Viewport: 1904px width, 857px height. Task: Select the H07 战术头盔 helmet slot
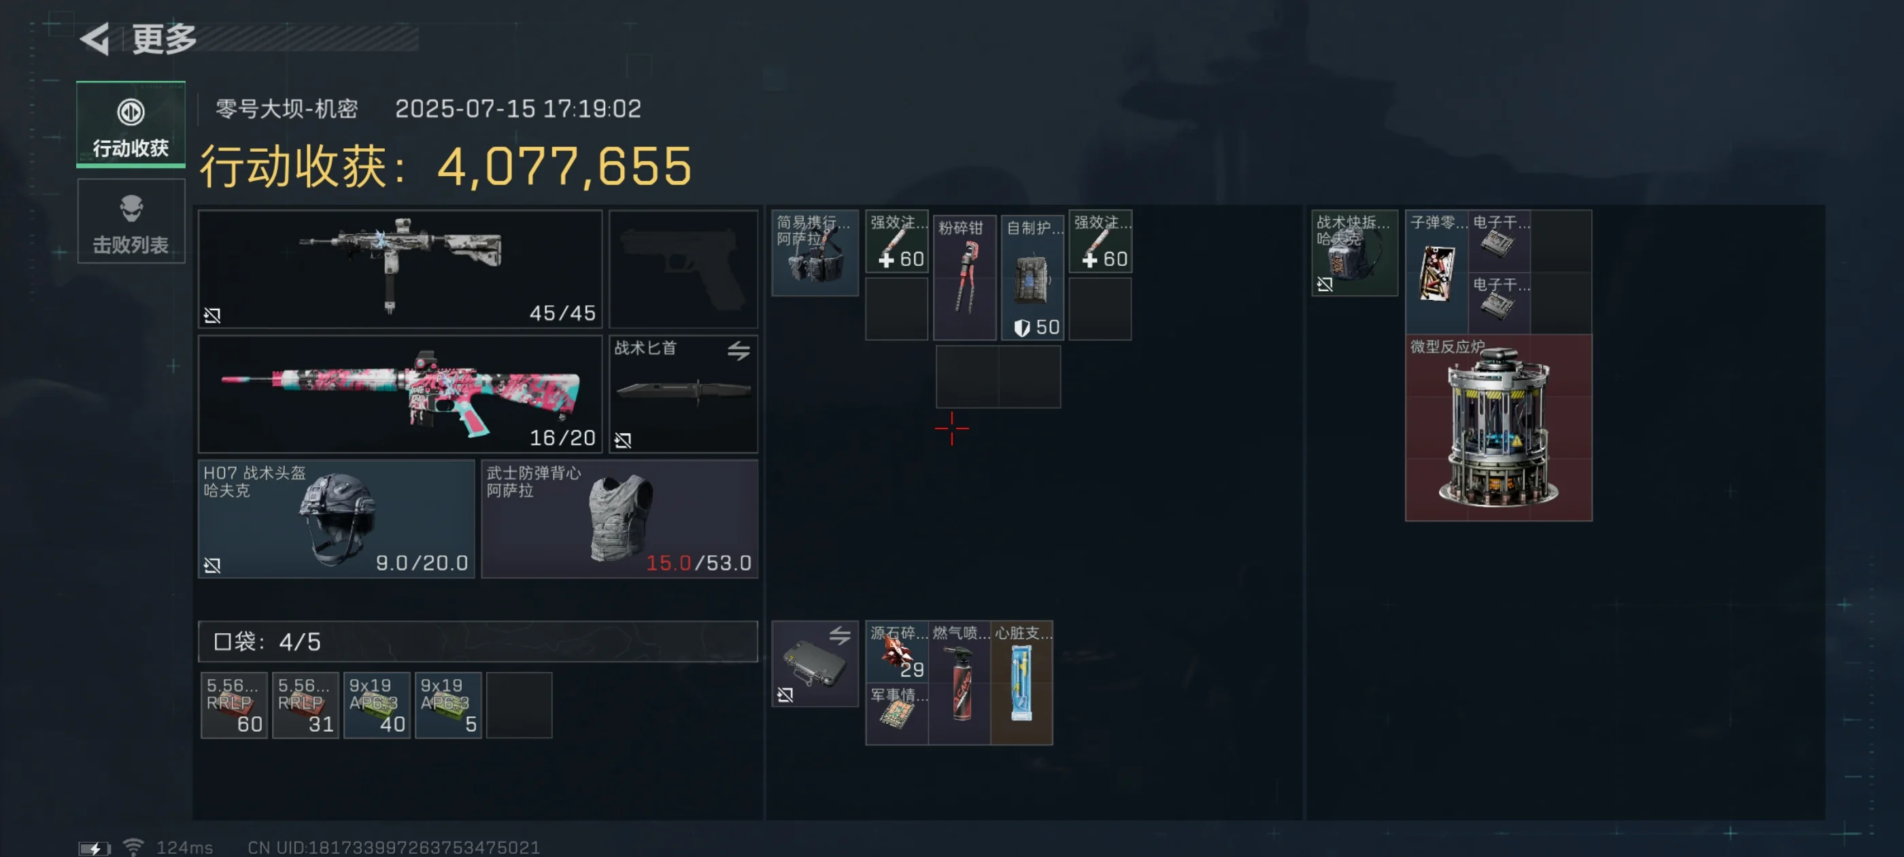click(337, 518)
